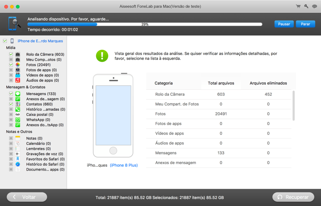Click the shopping cart icon in title bar
This screenshot has width=321, height=206.
tap(298, 6)
